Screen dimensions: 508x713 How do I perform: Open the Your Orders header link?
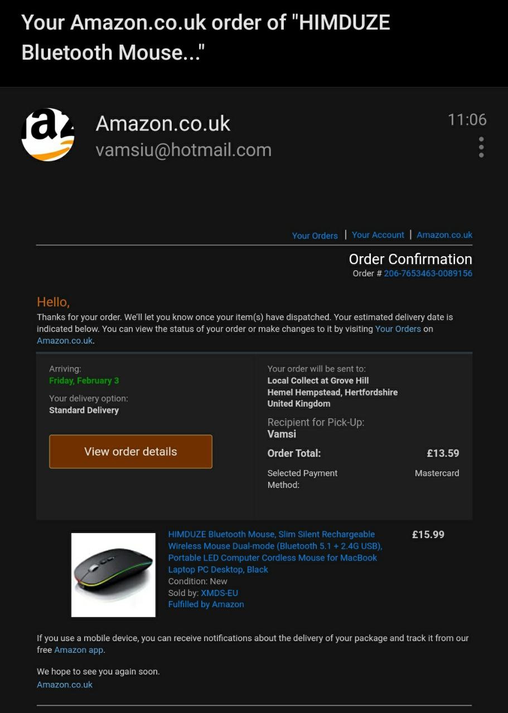(315, 235)
